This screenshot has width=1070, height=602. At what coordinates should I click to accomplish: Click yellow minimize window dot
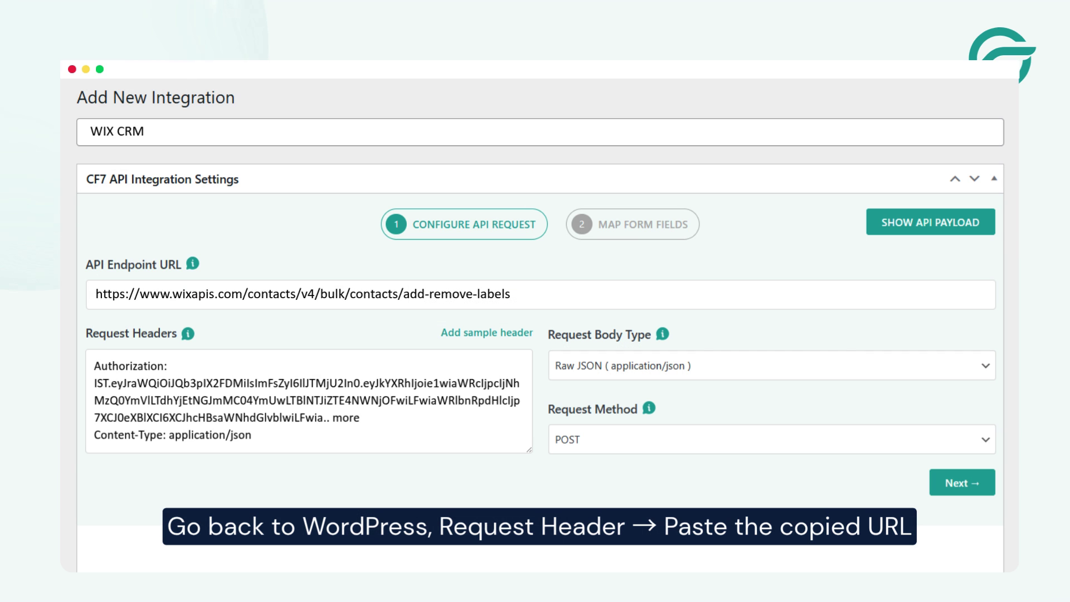pyautogui.click(x=86, y=69)
